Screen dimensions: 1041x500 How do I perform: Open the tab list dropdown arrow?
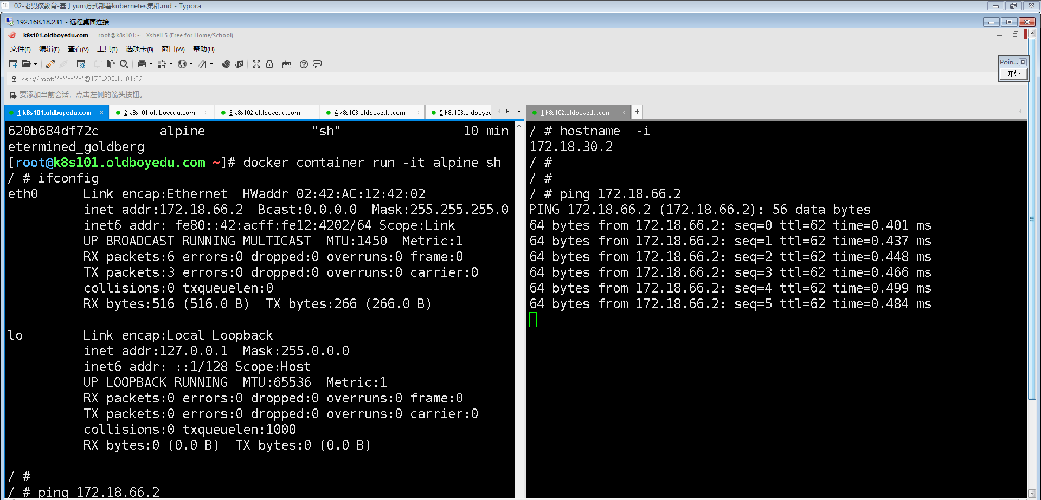click(x=519, y=112)
